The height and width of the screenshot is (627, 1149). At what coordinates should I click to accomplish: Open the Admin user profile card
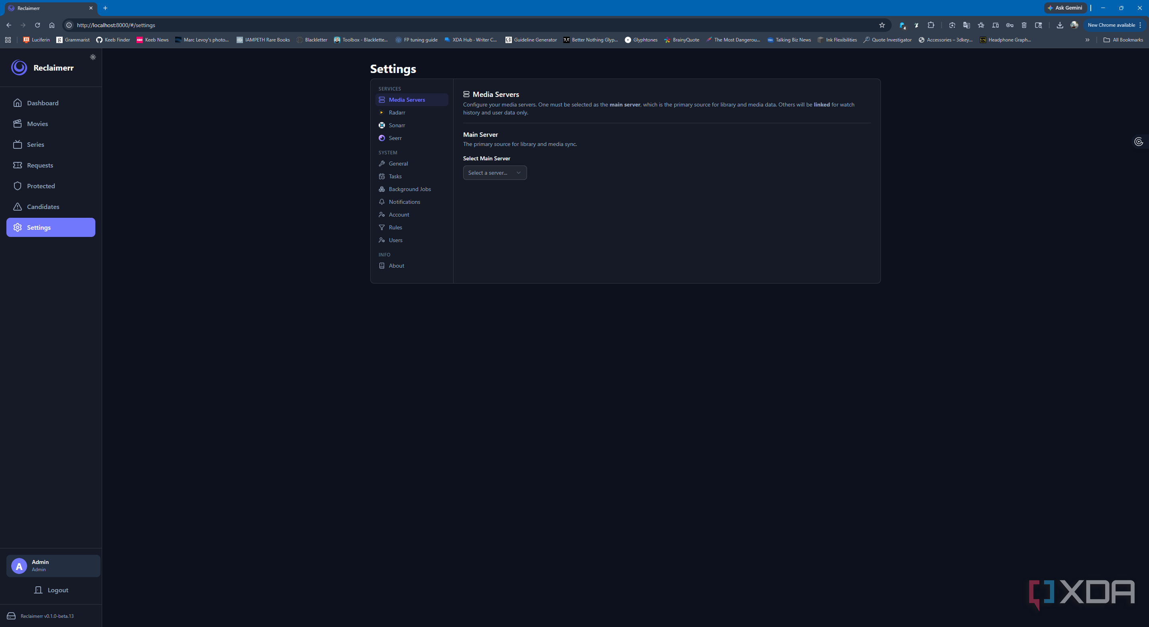[x=53, y=566]
